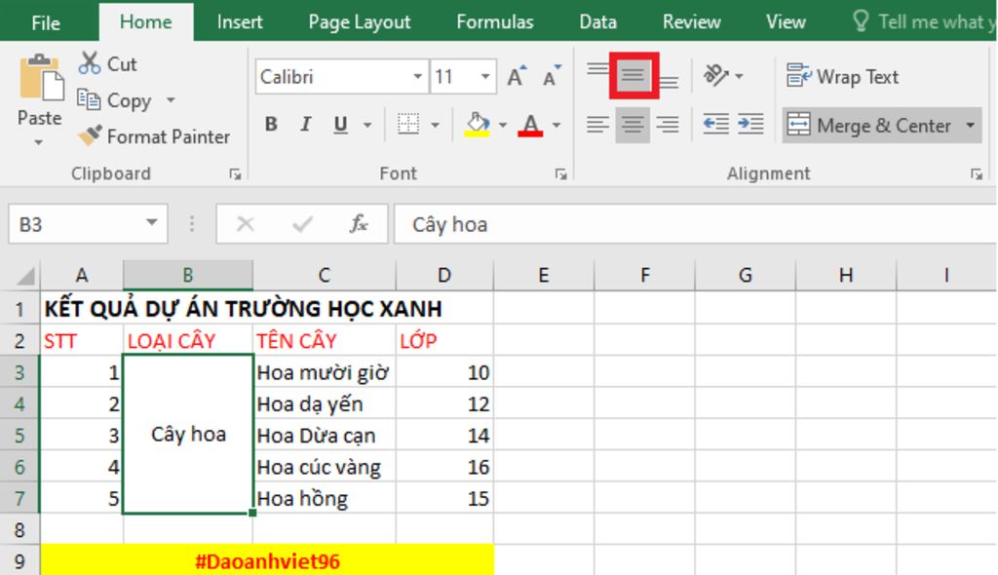
Task: Open the Name Box dropdown arrow
Action: point(151,223)
